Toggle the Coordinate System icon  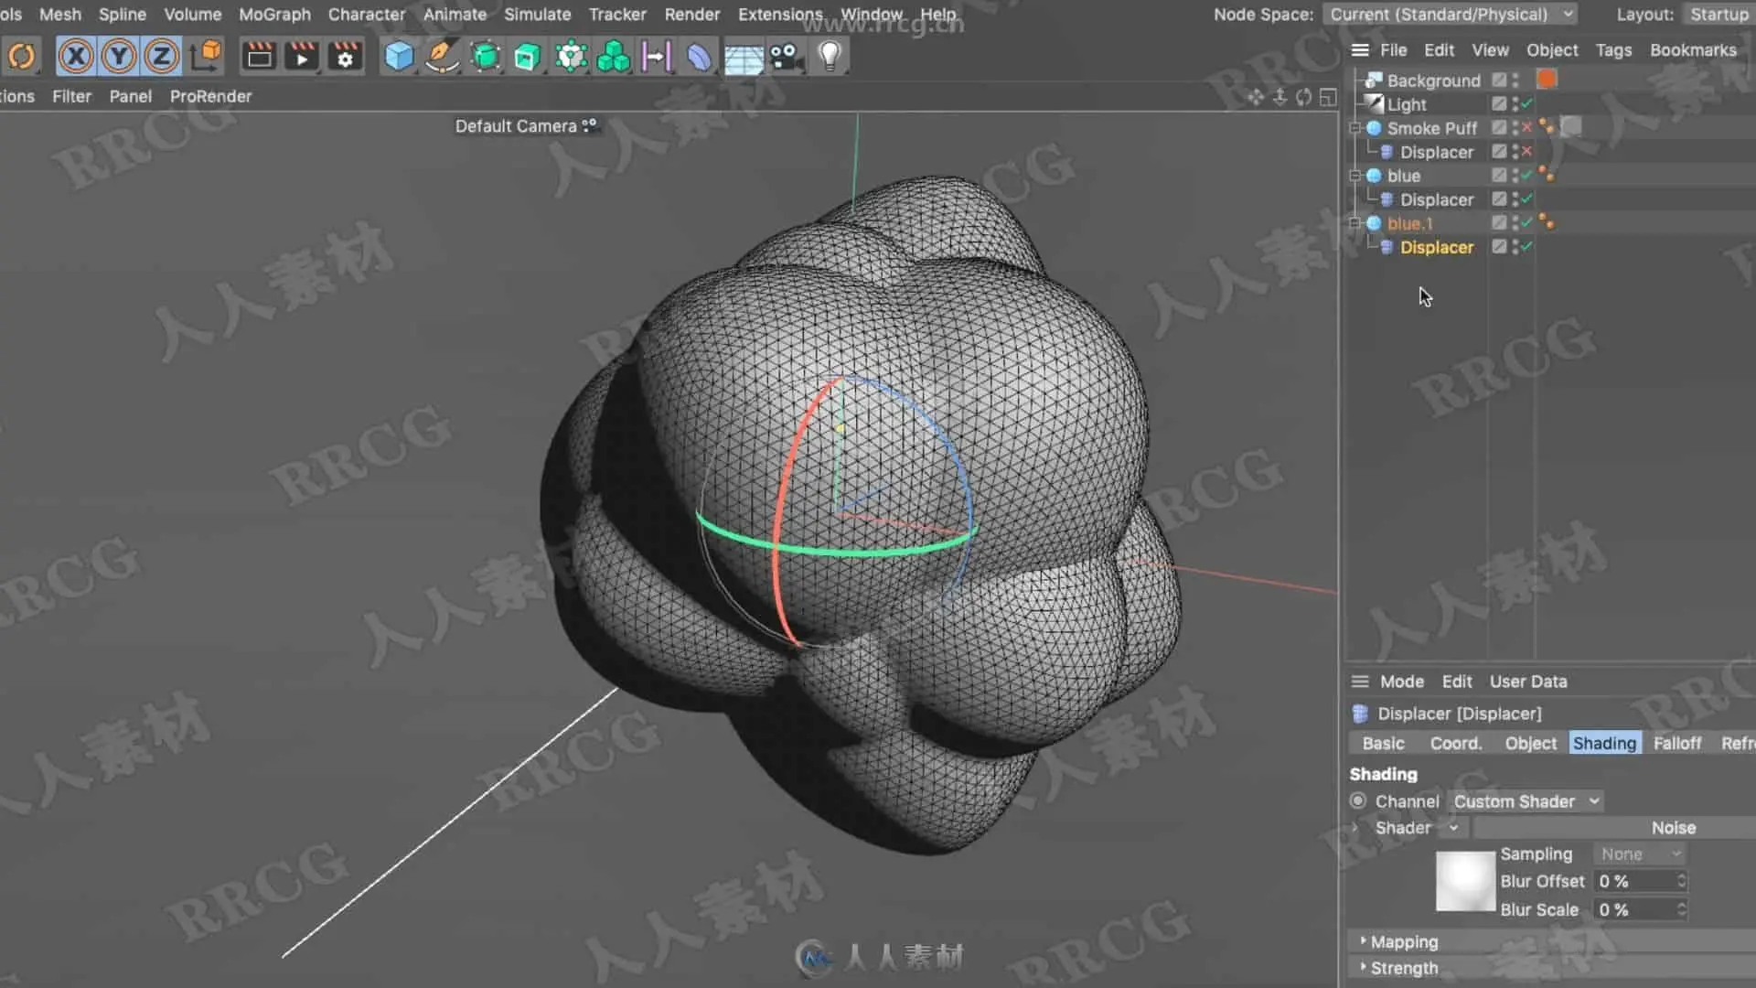(206, 57)
